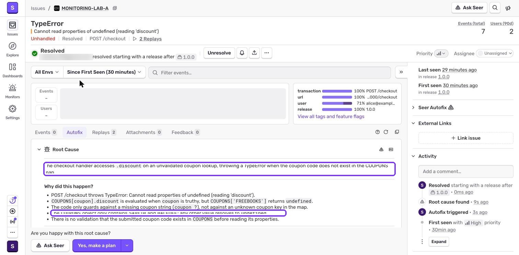
Task: Select the Autofix tab
Action: tap(74, 132)
